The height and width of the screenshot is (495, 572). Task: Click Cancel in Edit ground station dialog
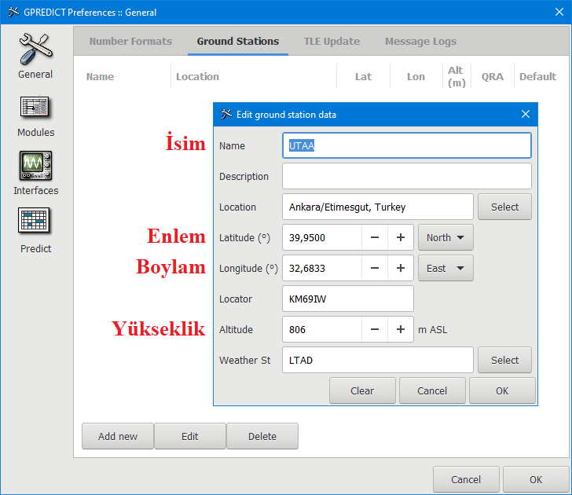tap(432, 390)
